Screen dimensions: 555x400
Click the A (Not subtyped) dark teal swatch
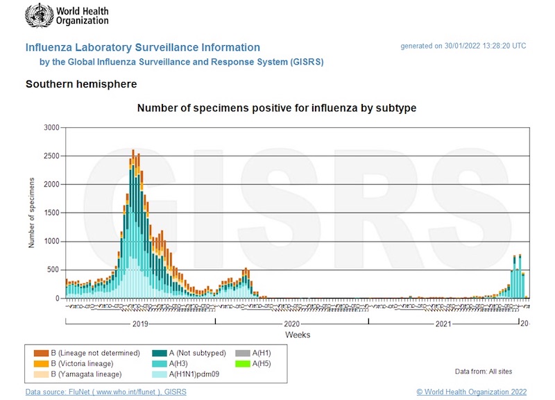[160, 353]
